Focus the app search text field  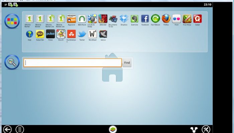(73, 63)
